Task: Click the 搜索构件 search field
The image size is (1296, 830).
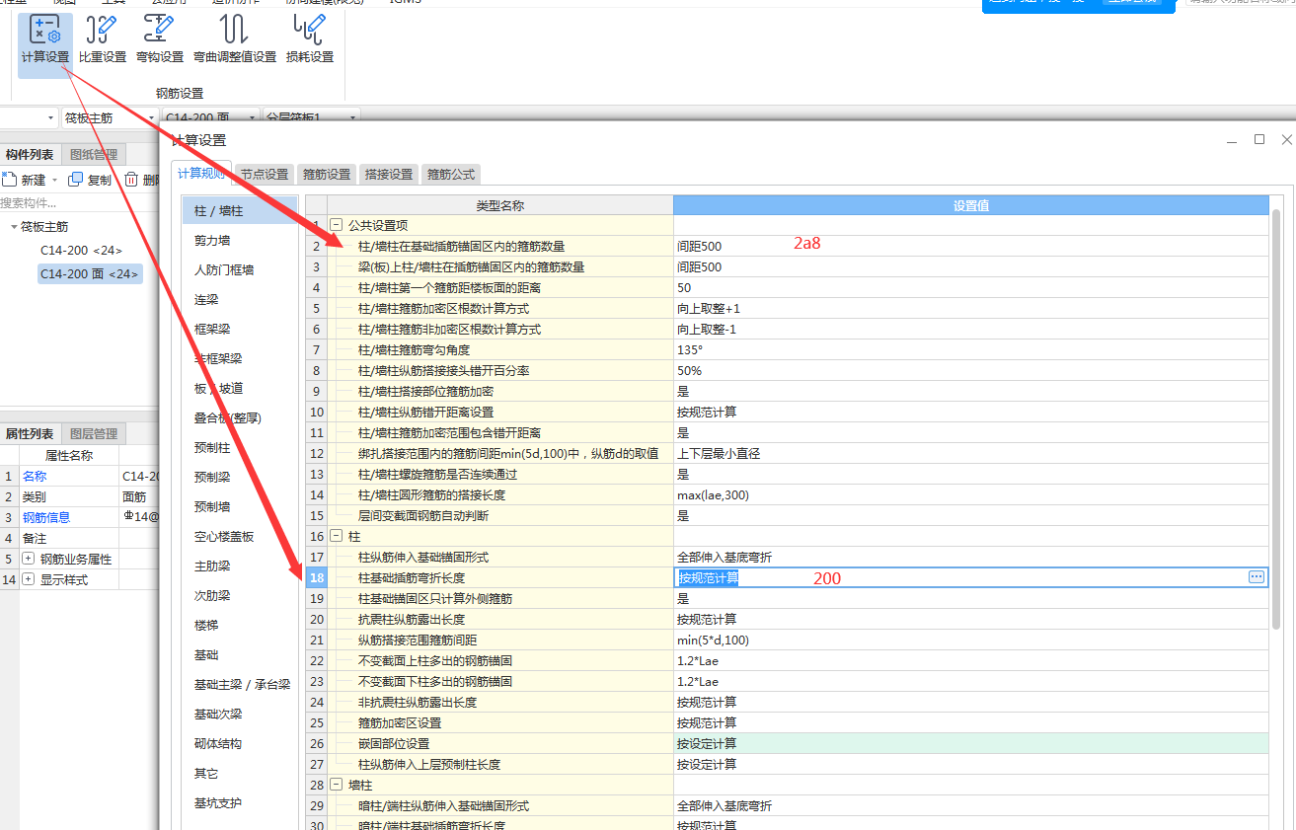Action: [79, 202]
